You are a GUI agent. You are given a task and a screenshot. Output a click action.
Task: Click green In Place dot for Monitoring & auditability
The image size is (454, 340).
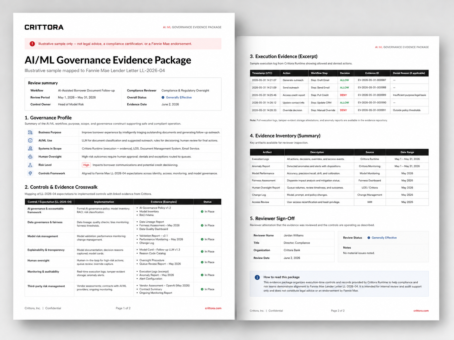(x=202, y=275)
